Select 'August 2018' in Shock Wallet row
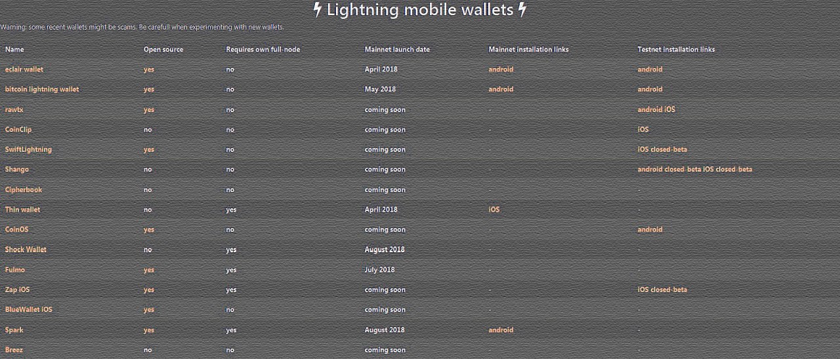The image size is (840, 359). (x=385, y=250)
